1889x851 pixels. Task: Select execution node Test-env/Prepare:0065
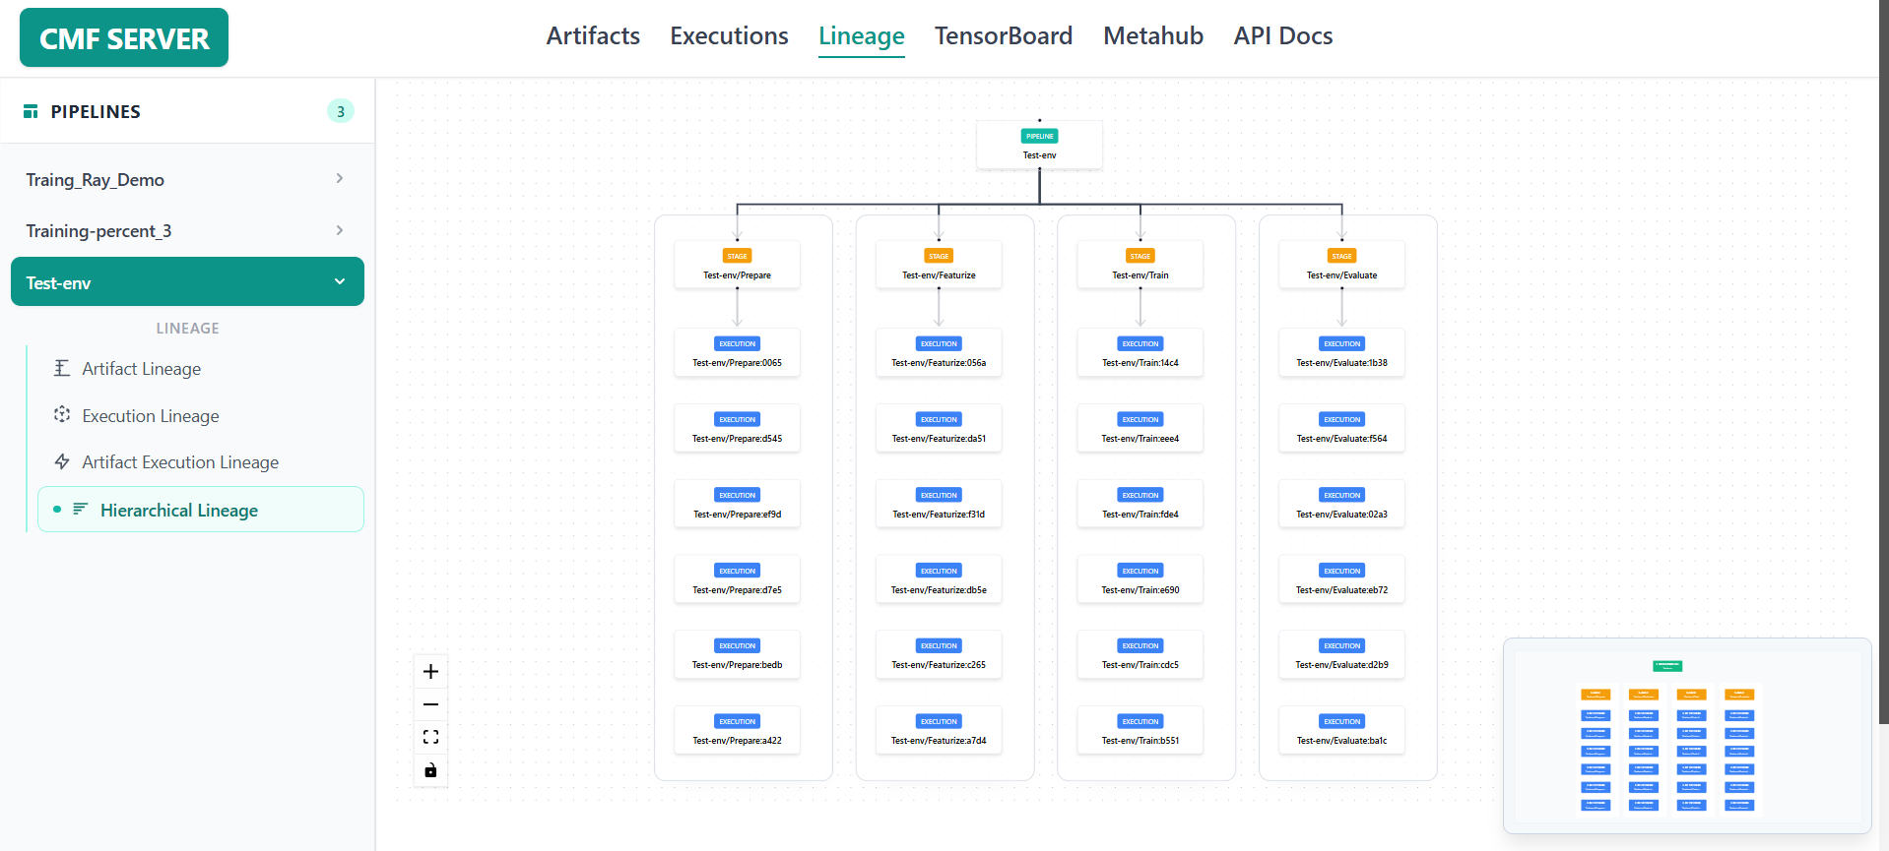(x=737, y=352)
